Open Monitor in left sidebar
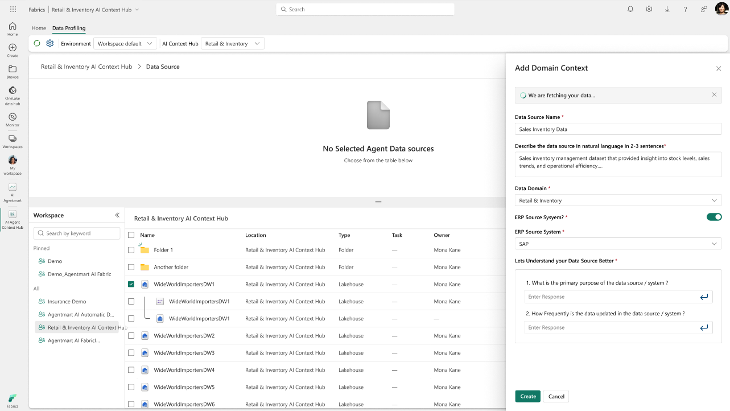 13,120
